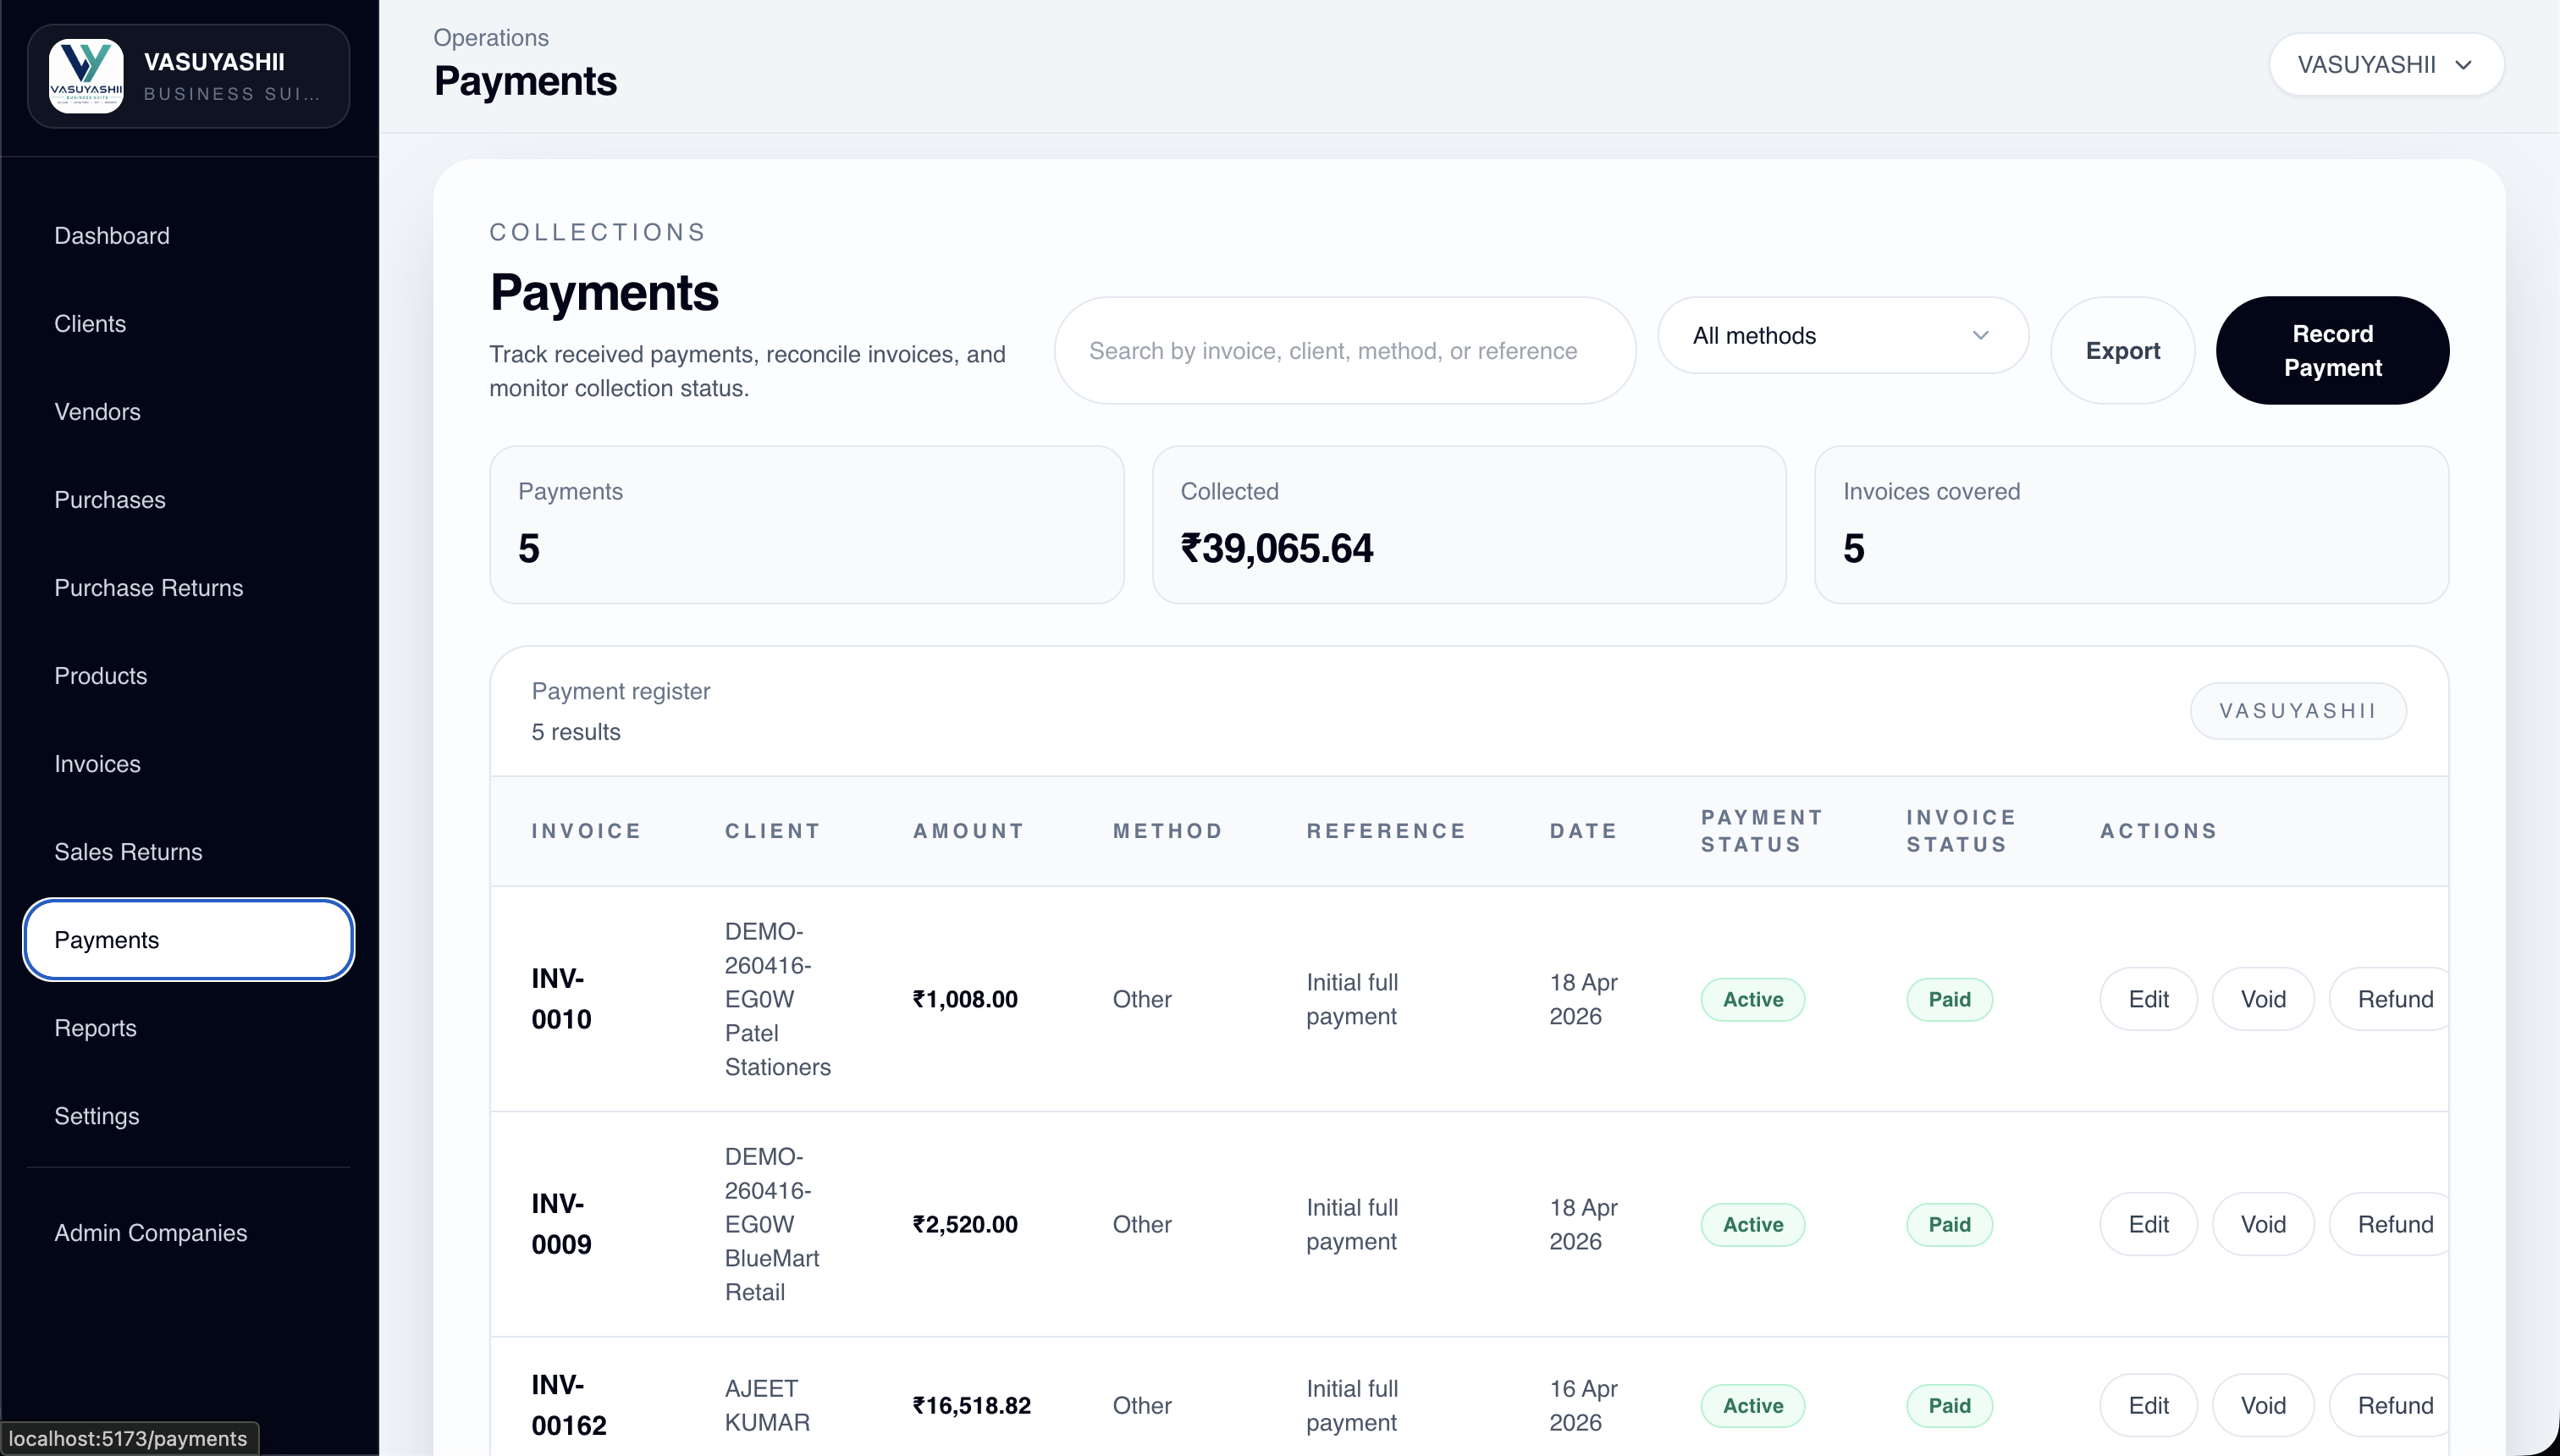Go to Clients in the sidebar
The width and height of the screenshot is (2560, 1456).
90,324
